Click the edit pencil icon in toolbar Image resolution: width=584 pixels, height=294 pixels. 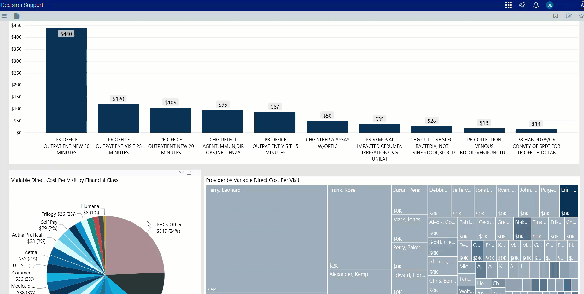pos(569,16)
